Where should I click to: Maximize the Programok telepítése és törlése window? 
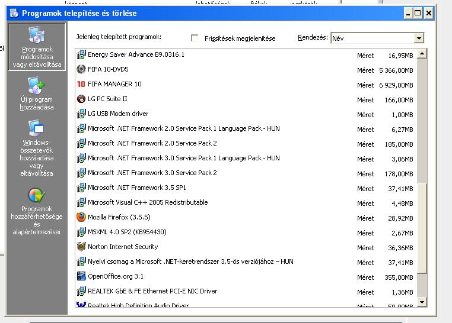pyautogui.click(x=418, y=13)
